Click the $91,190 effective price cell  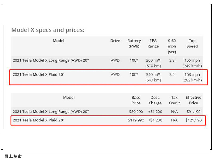coord(194,112)
